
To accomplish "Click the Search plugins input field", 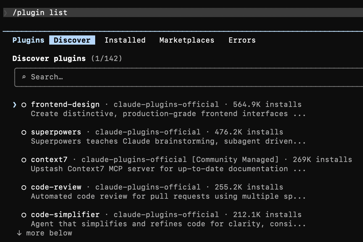I will tap(189, 77).
